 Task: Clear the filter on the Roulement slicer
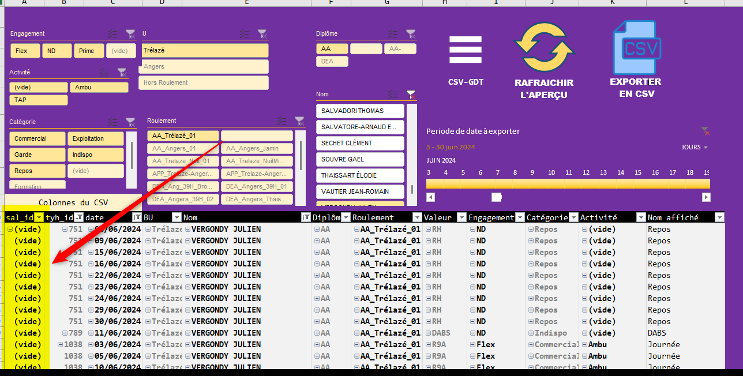299,121
